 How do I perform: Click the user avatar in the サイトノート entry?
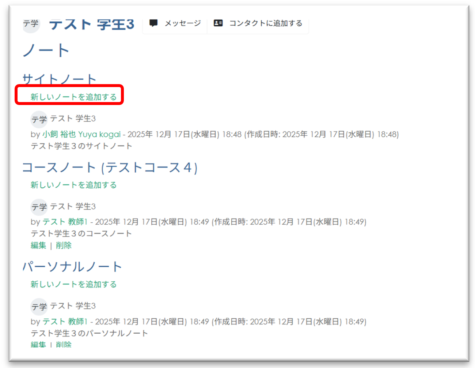[x=39, y=119]
